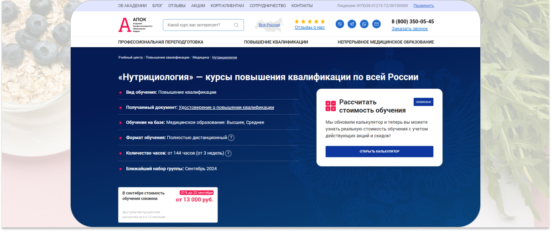Click the Заказать звонок link
The height and width of the screenshot is (231, 551).
(410, 29)
